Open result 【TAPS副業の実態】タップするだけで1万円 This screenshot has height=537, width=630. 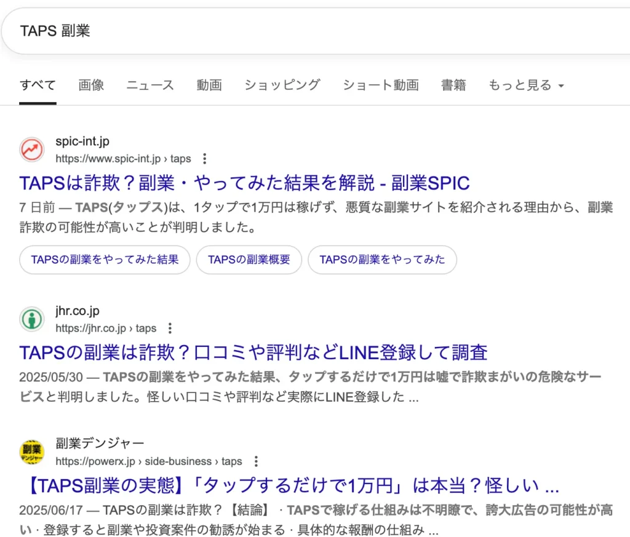[x=293, y=485]
